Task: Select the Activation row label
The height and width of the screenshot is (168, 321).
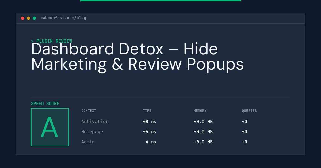Action: click(95, 122)
